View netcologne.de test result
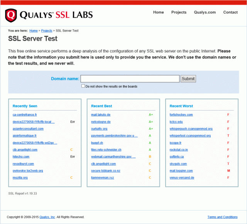 (x=102, y=122)
